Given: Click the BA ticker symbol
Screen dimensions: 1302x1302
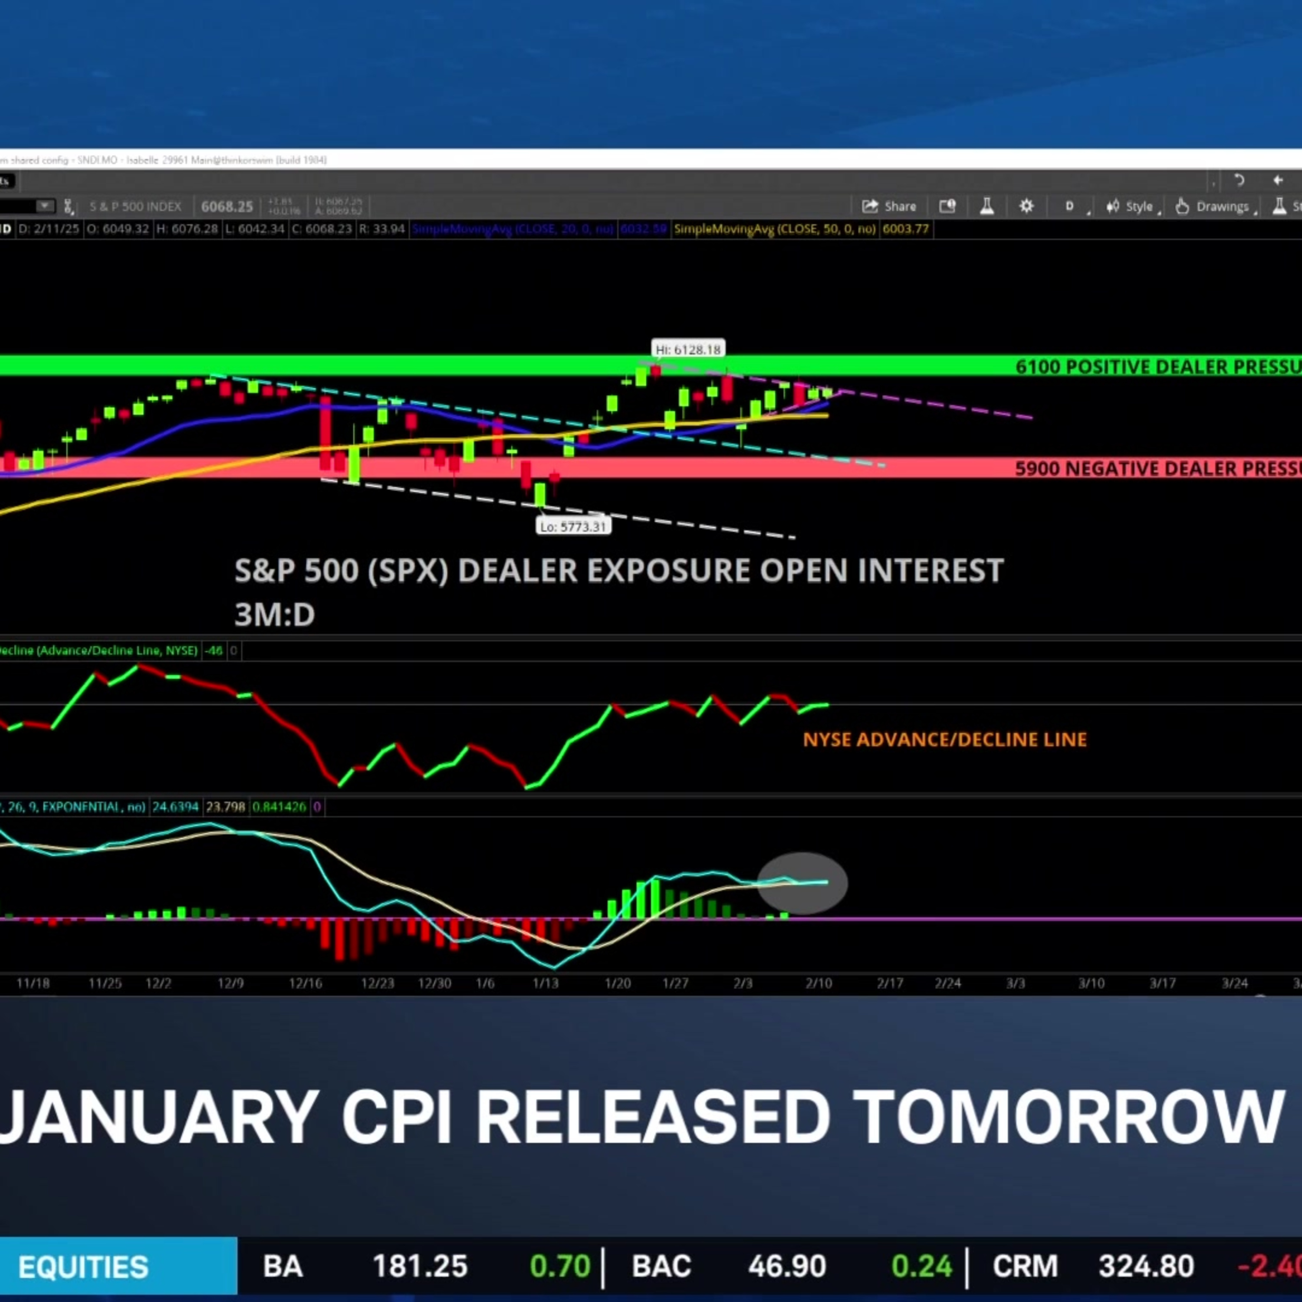Looking at the screenshot, I should click(283, 1266).
